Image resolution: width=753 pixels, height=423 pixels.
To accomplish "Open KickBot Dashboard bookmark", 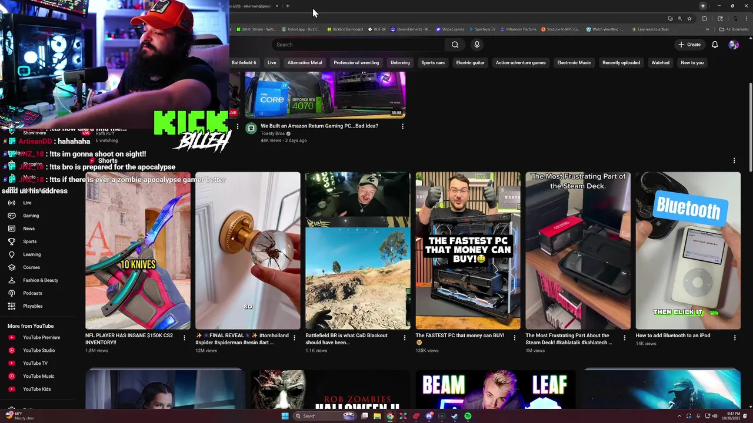I will coord(345,29).
